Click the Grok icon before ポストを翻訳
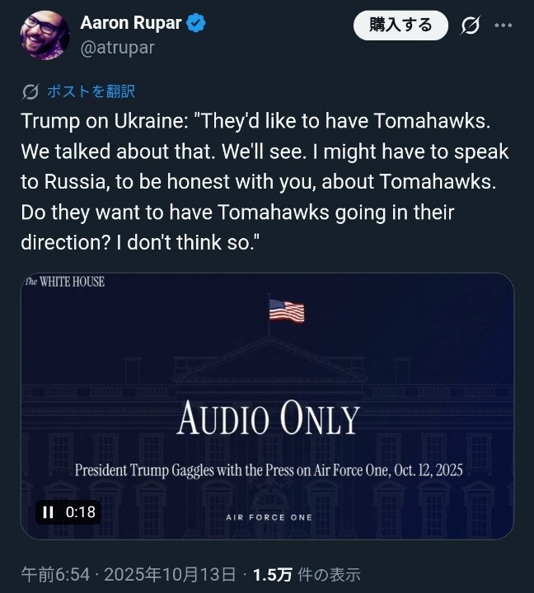534x593 pixels. point(30,91)
